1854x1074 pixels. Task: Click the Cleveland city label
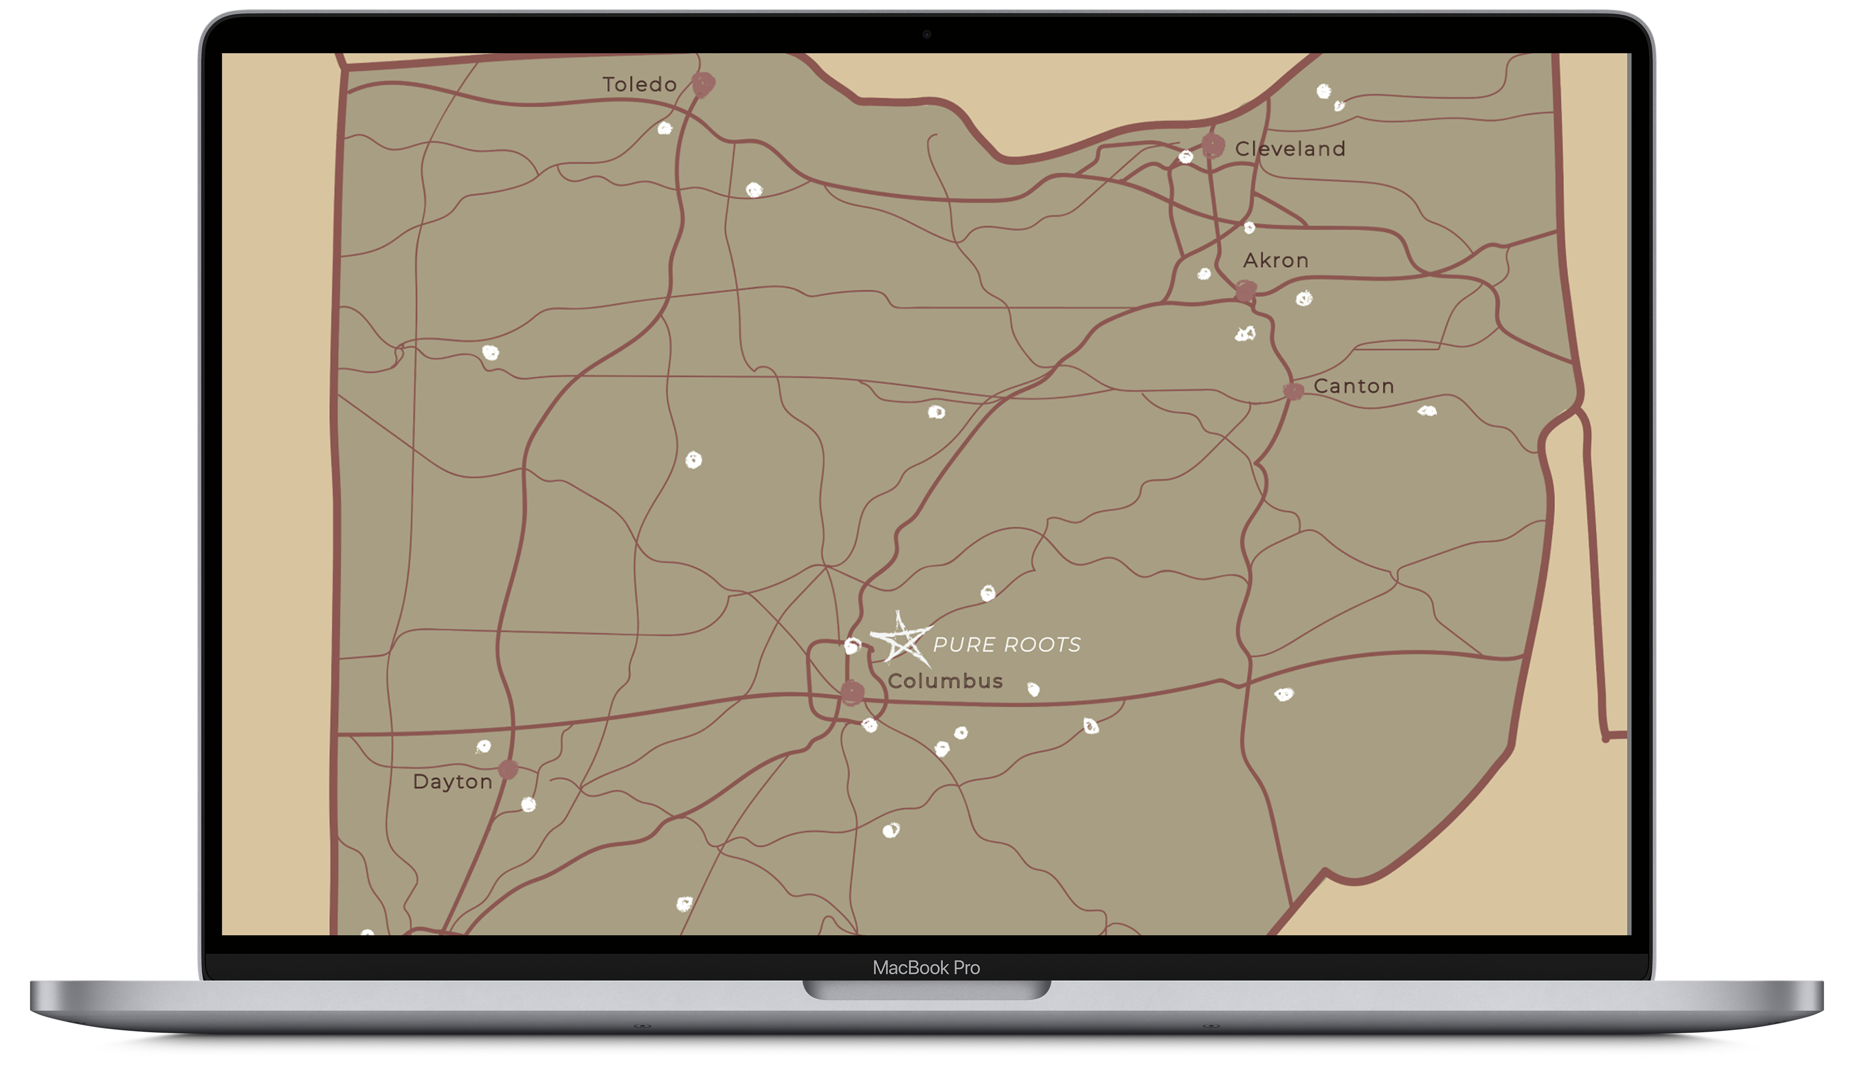click(x=1290, y=149)
